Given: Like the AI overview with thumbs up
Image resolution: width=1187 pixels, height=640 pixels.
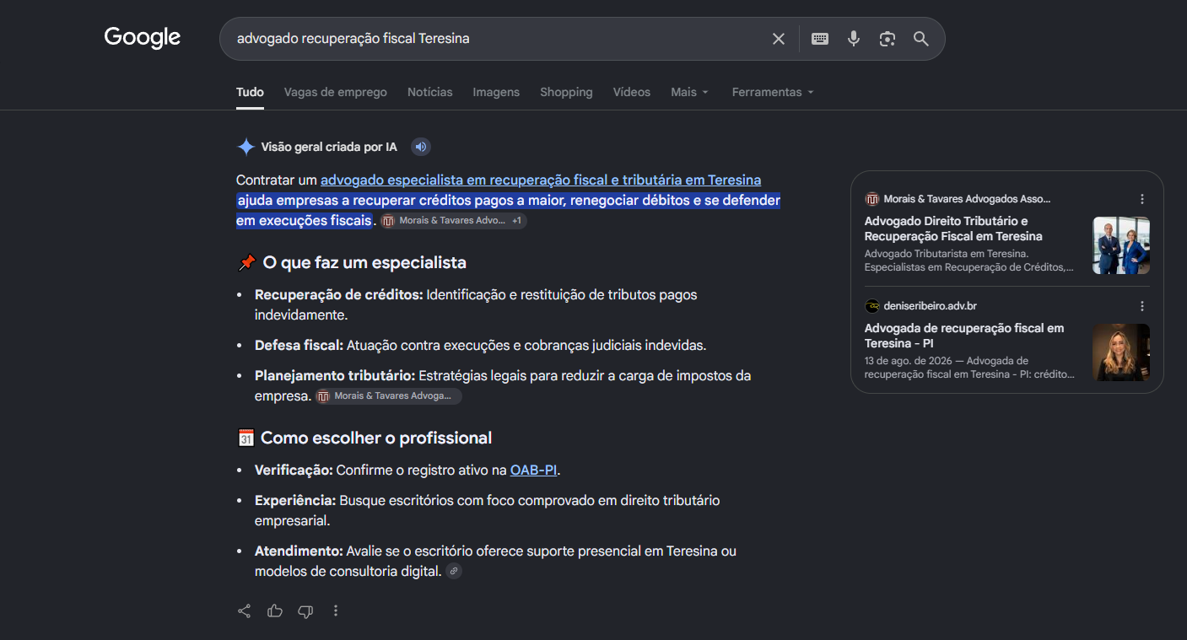Looking at the screenshot, I should (x=275, y=610).
